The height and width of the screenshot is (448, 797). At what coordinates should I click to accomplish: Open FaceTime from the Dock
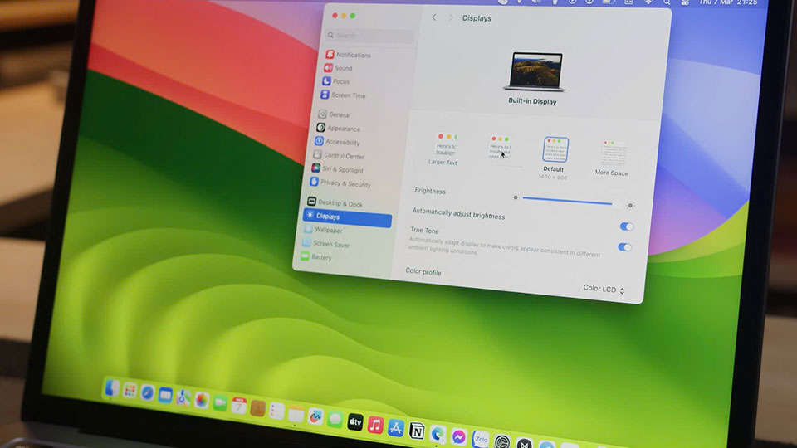click(219, 403)
